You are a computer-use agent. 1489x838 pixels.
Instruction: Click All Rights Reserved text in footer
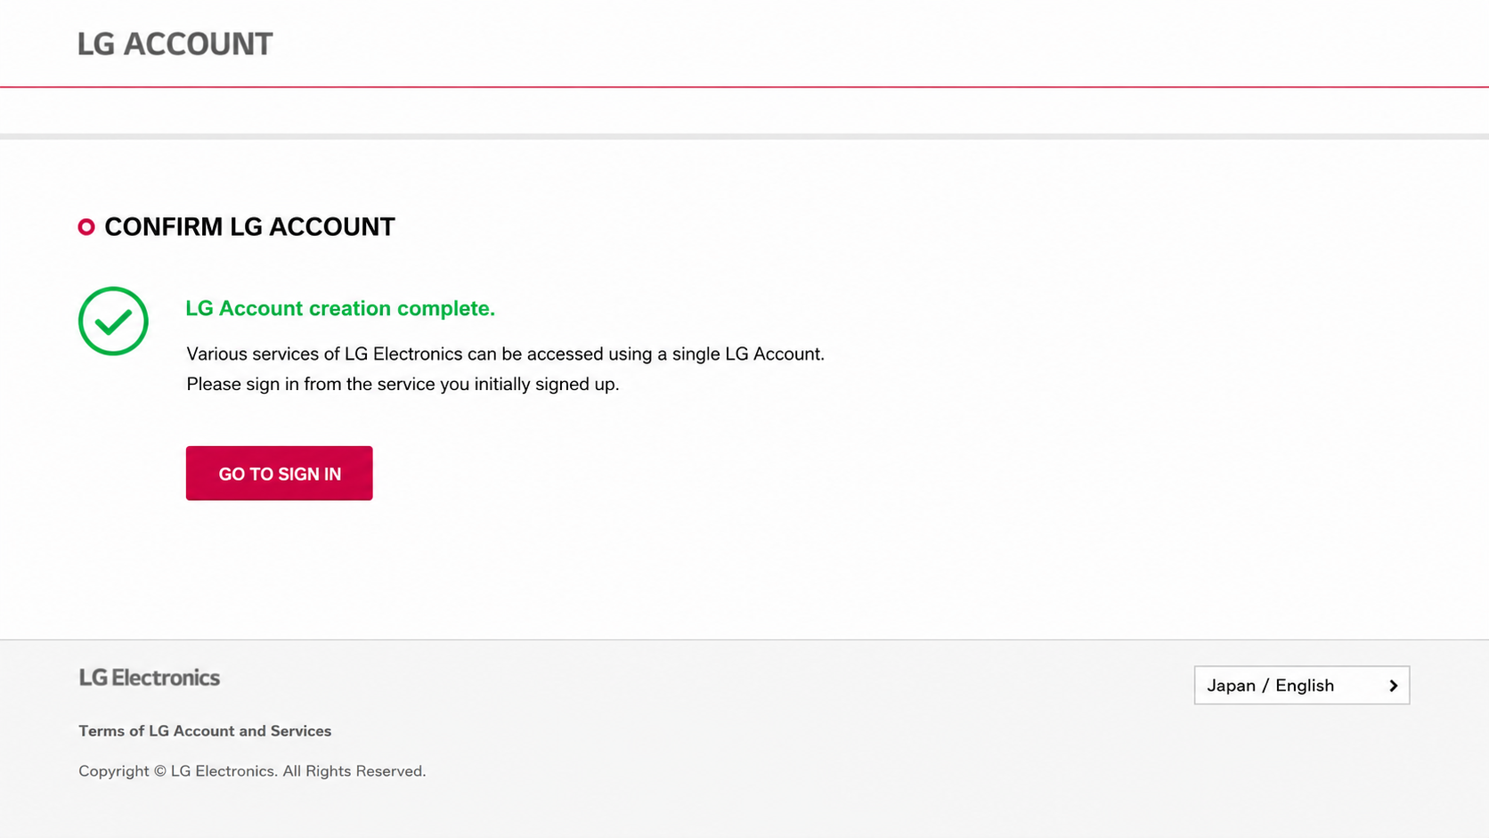pos(354,771)
